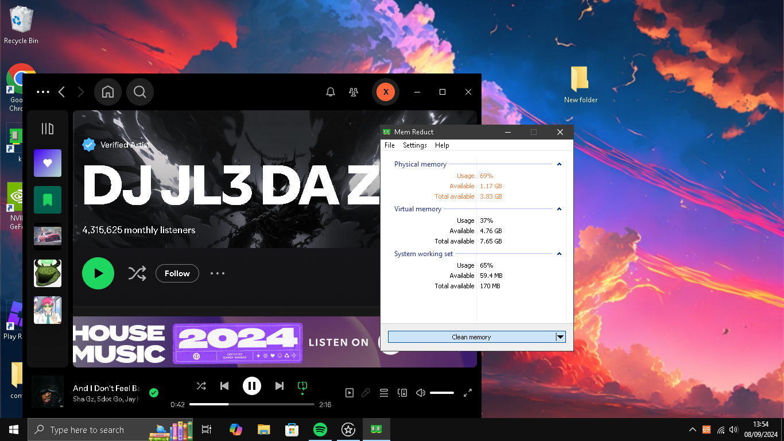
Task: Open Copilot from the taskbar
Action: tap(235, 430)
